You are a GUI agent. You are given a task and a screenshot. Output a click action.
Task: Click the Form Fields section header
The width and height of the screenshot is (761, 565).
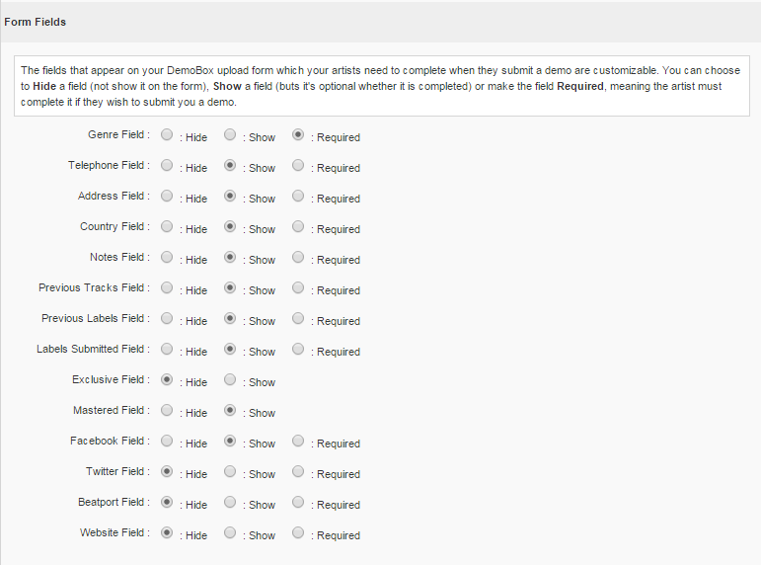pyautogui.click(x=36, y=21)
